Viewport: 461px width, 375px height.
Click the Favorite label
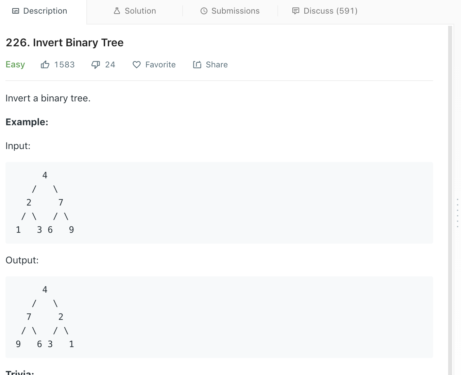point(160,65)
